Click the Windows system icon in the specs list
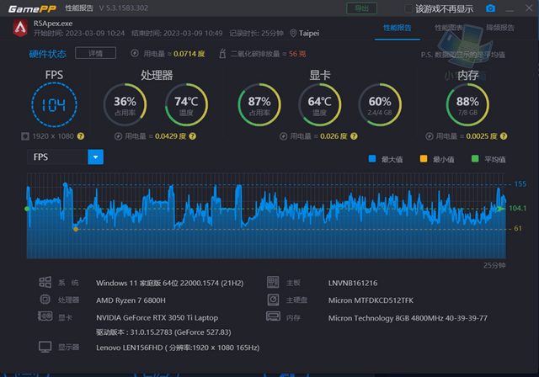Screen dimensions: 539x377 tap(45, 282)
